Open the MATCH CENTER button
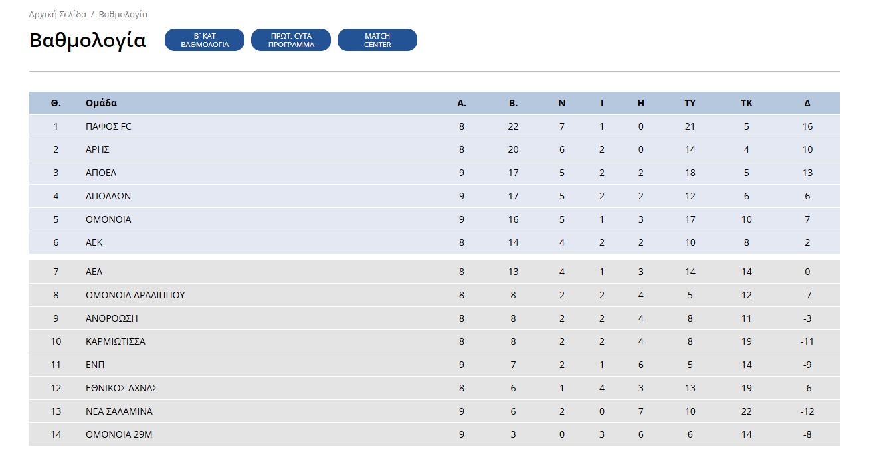Viewport: 875px width, 461px height. 377,40
